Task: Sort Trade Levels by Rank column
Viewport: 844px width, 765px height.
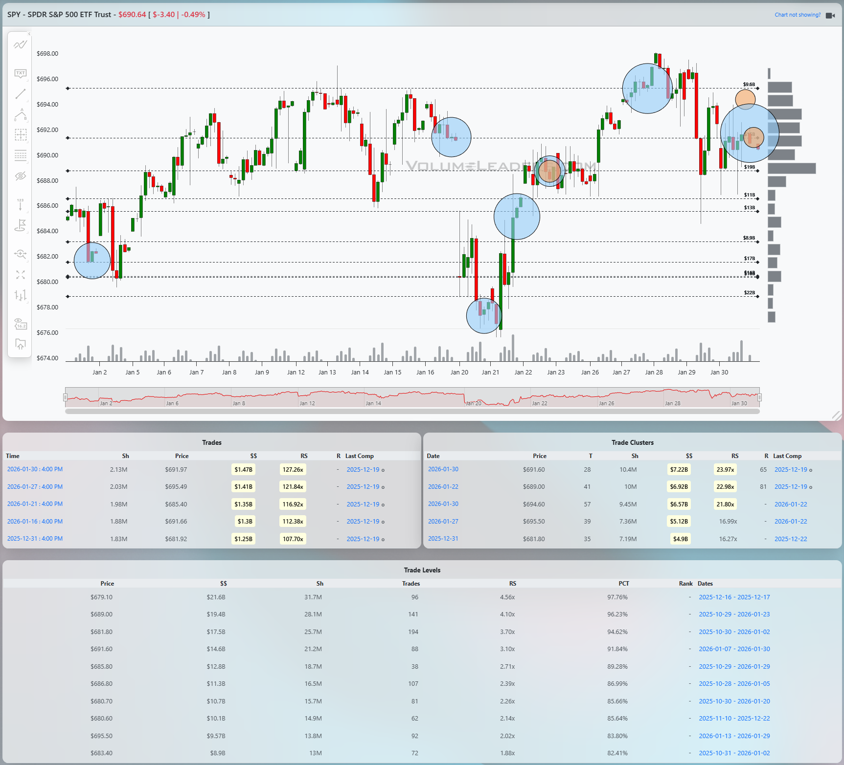Action: tap(685, 584)
